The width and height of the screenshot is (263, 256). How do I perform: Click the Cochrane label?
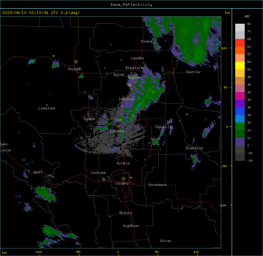tap(98, 173)
